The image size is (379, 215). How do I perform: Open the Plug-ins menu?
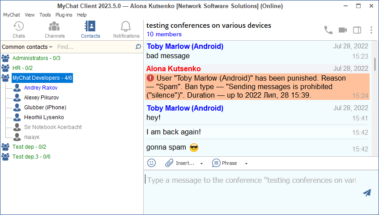point(64,15)
